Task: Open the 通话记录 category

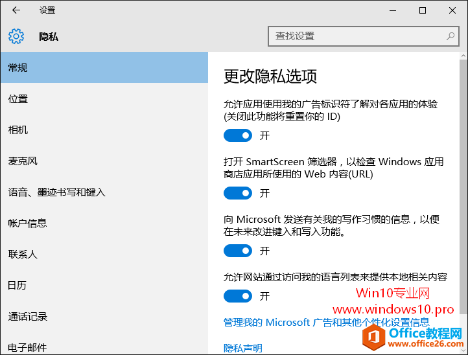Action: point(104,317)
